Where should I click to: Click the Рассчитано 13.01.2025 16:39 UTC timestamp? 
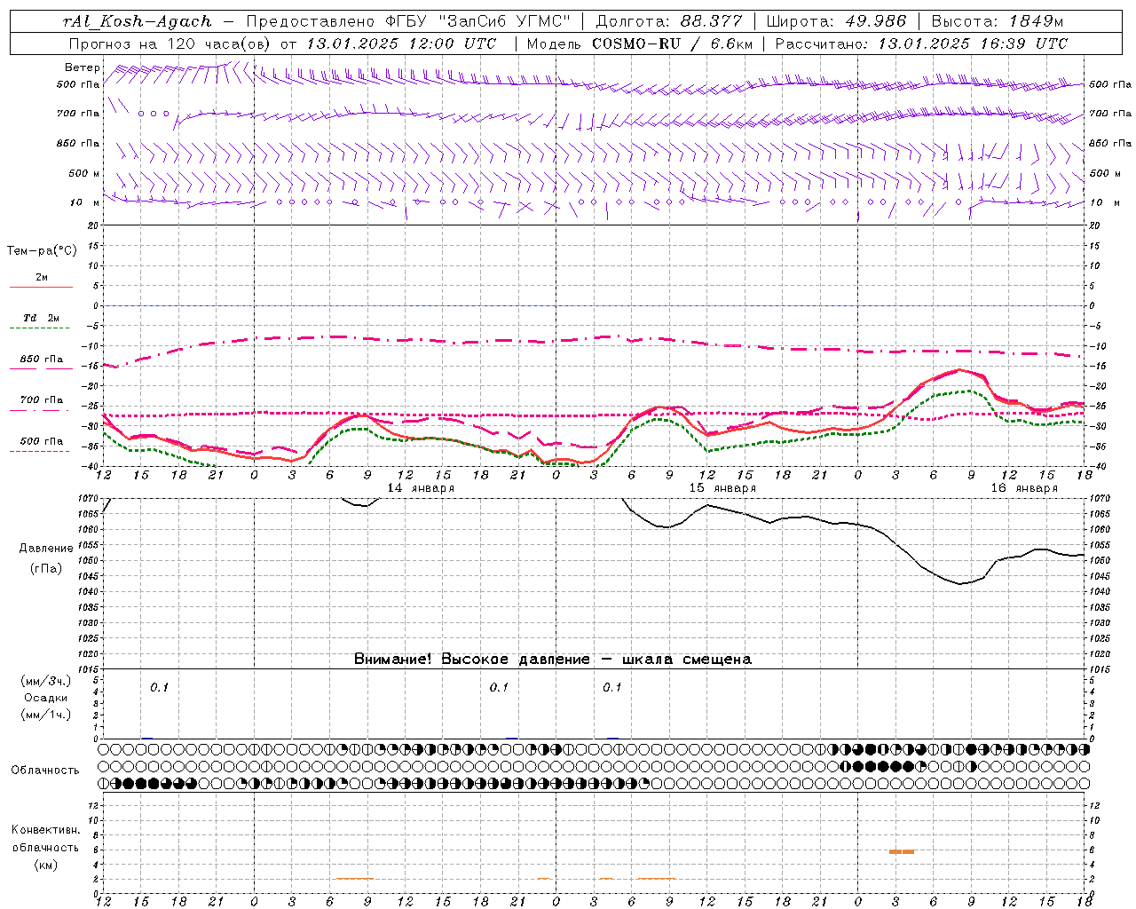(x=921, y=43)
